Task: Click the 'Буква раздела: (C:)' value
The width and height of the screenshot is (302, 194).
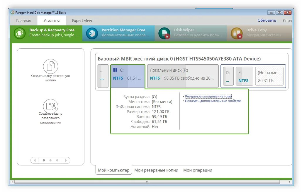Action: click(155, 97)
